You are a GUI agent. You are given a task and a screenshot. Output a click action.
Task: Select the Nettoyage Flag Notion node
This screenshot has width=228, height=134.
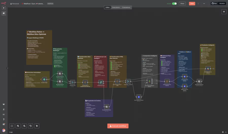(199, 81)
